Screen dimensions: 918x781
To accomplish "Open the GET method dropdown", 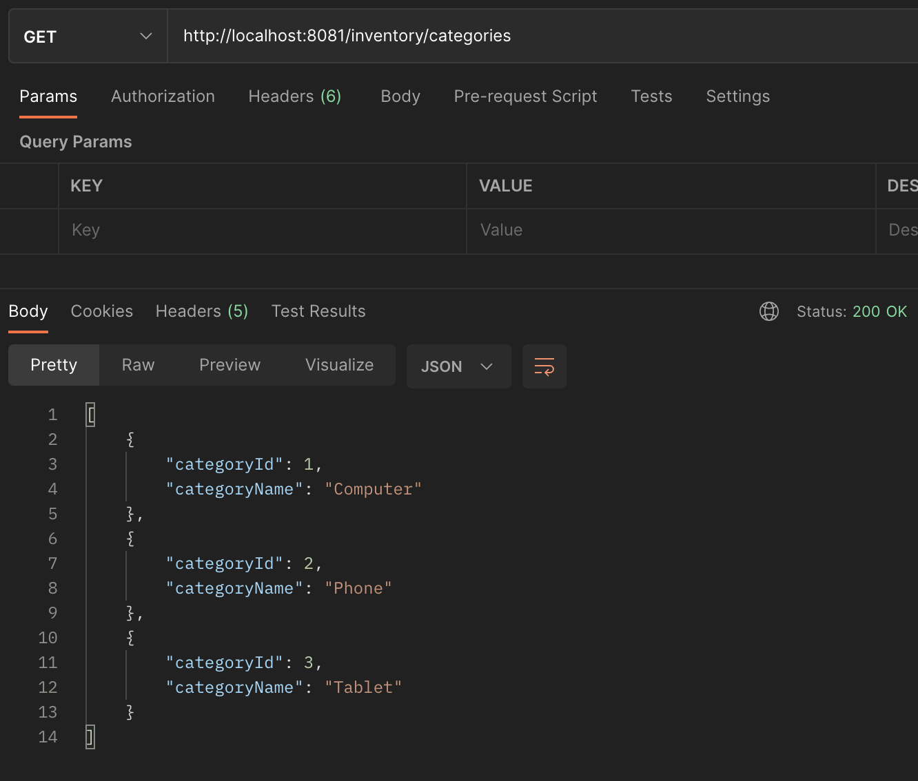I will pos(88,36).
